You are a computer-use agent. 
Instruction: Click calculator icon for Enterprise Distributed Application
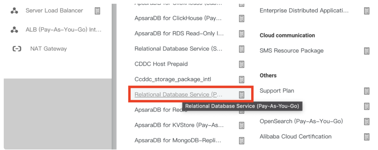[366, 11]
